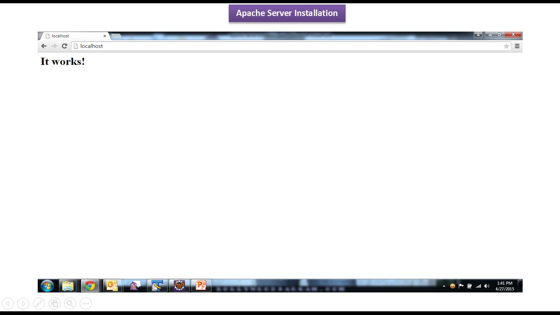Bookmark this page with the star
The width and height of the screenshot is (560, 315).
[x=506, y=46]
